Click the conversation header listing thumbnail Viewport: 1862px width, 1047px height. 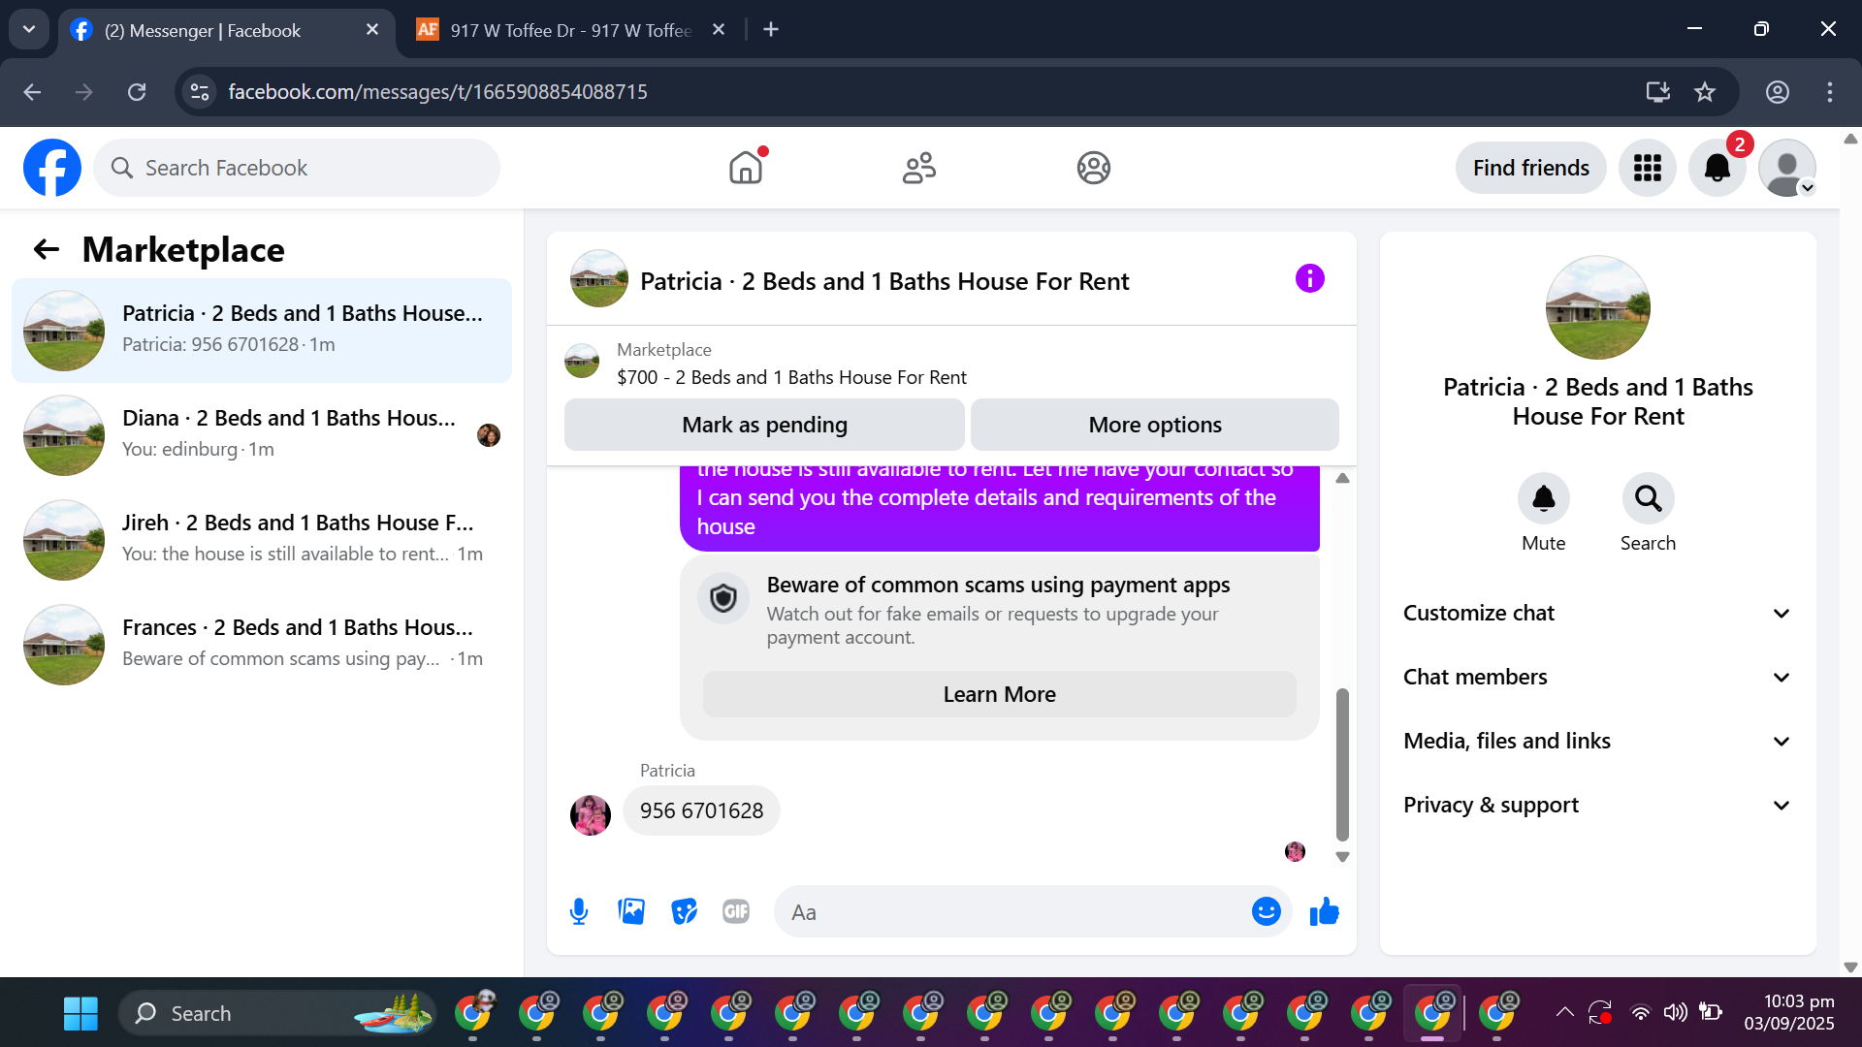click(599, 279)
